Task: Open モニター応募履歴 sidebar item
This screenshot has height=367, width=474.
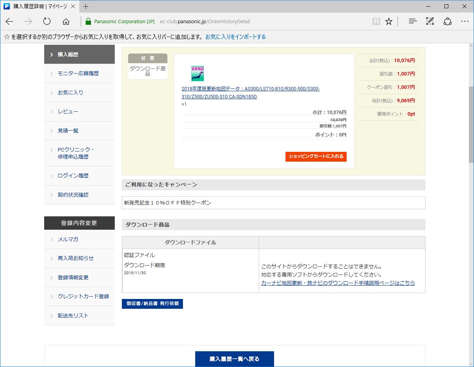Action: pos(79,74)
